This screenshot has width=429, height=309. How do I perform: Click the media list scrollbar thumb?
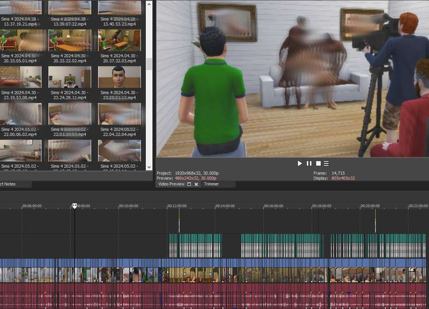[149, 64]
